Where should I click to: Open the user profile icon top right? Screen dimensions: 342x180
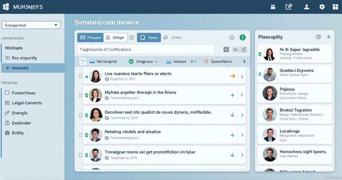[307, 6]
